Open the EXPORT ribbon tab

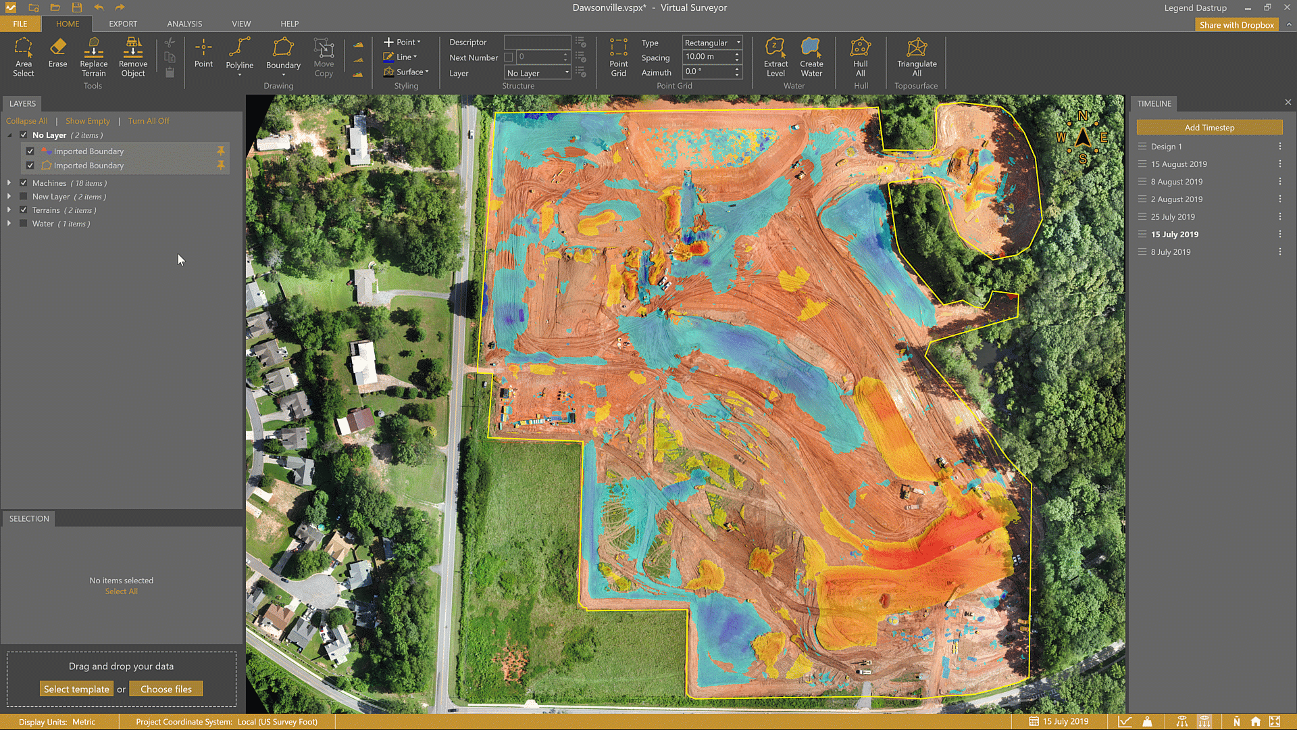pyautogui.click(x=123, y=24)
